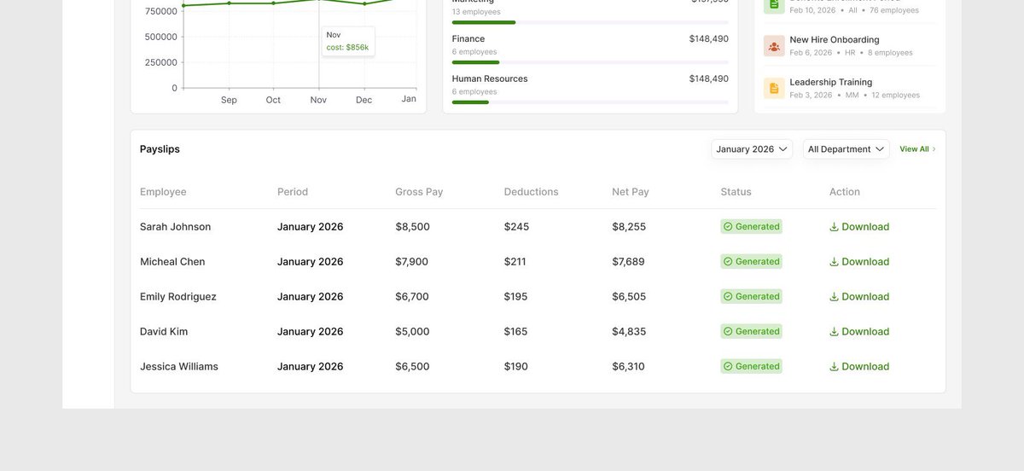Click Generated status badge for Micheal Chen

pyautogui.click(x=752, y=262)
